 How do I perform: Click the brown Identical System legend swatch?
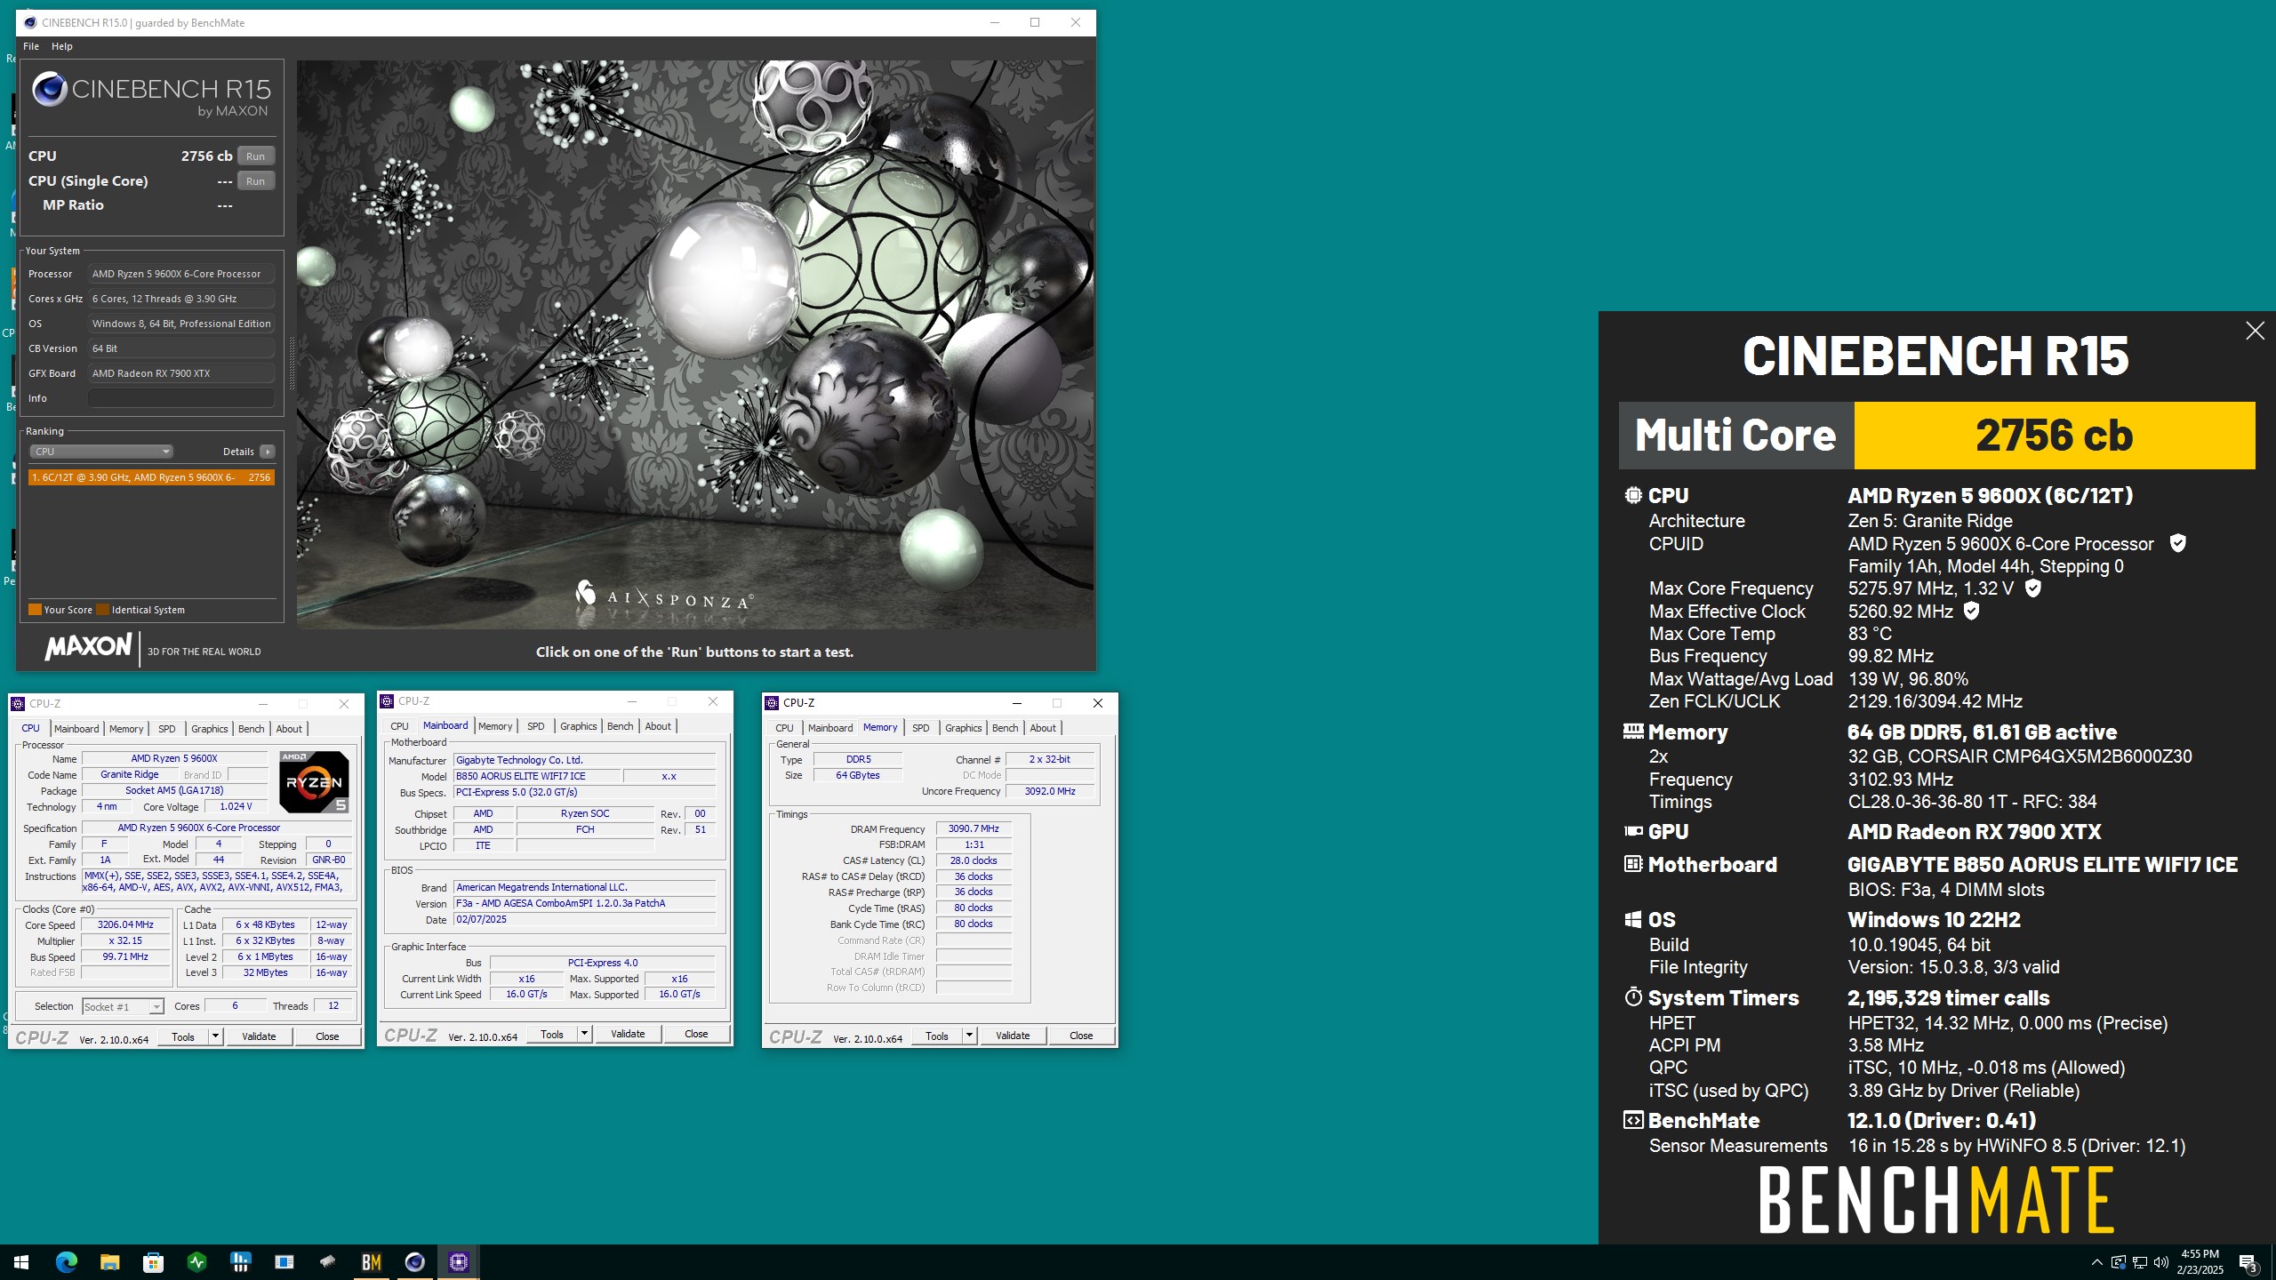point(102,610)
